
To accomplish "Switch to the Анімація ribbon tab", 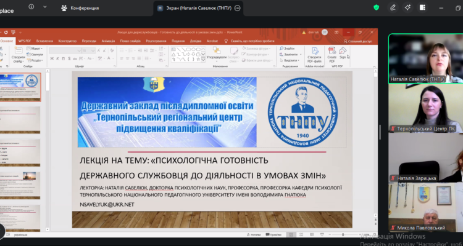I will [x=108, y=41].
